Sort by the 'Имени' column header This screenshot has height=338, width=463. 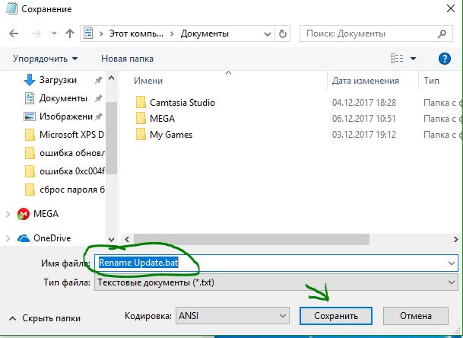point(148,81)
